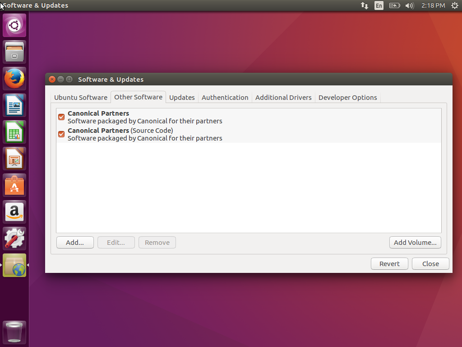Image resolution: width=462 pixels, height=347 pixels.
Task: Open System Settings wrench icon
Action: click(x=14, y=239)
